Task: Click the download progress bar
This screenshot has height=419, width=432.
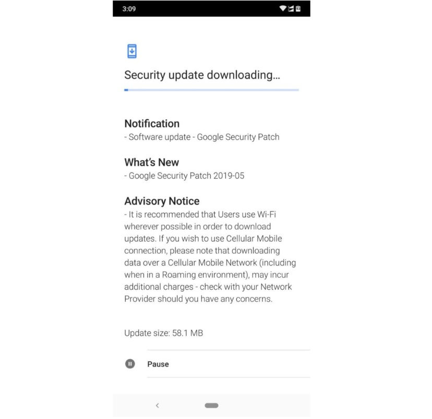Action: click(x=211, y=90)
